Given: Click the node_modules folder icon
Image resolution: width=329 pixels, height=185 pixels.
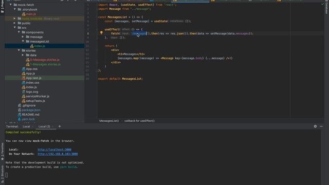Looking at the screenshot, I should coord(20,18).
